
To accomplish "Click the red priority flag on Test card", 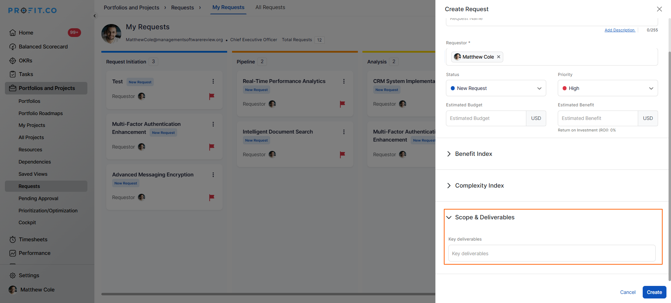I will coord(212,96).
